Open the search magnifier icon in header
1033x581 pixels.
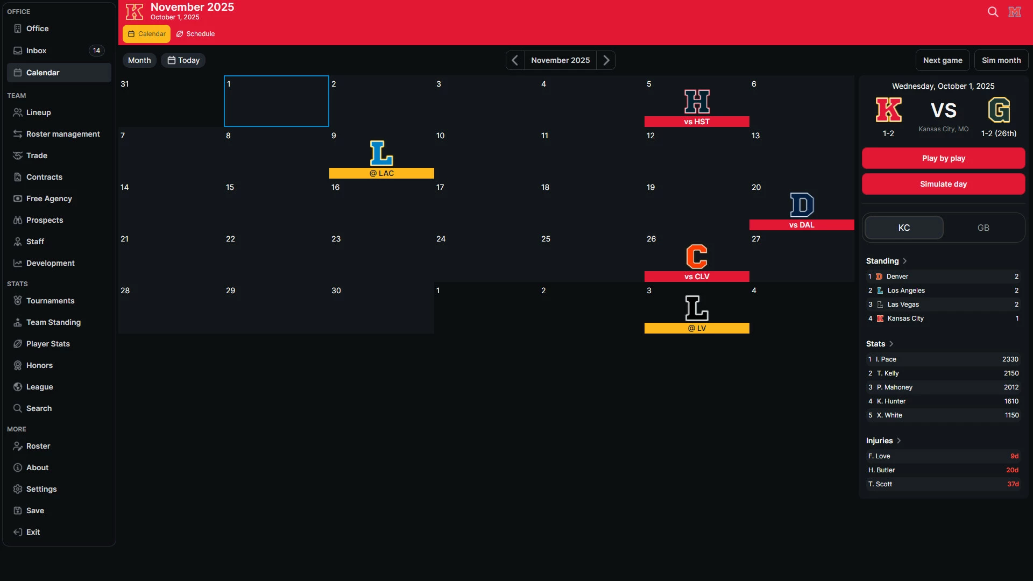click(x=993, y=12)
